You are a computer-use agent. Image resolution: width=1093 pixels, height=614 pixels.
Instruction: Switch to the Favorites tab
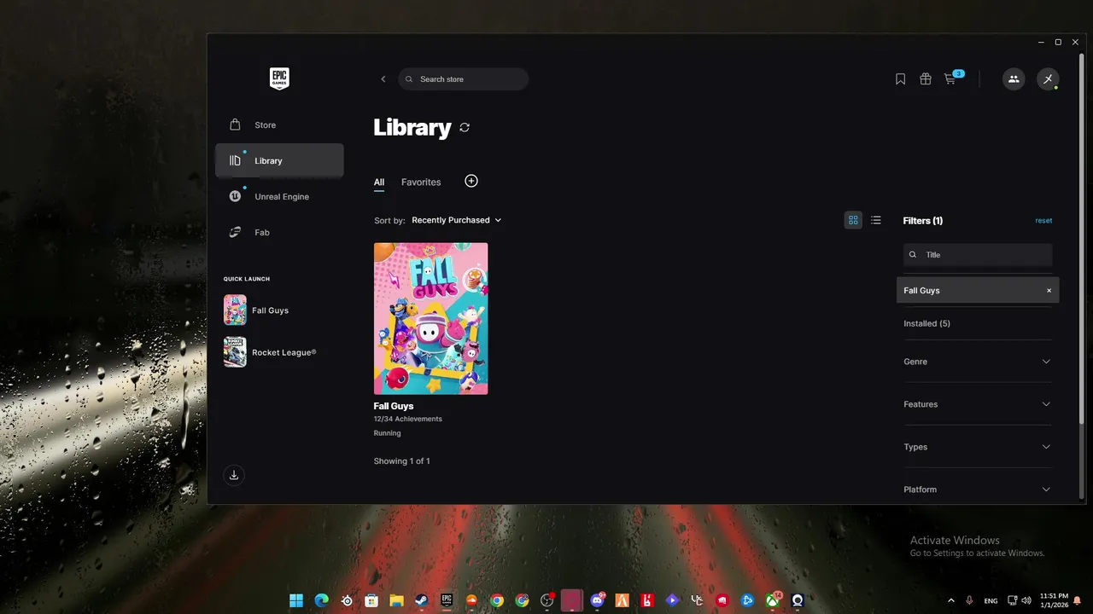coord(421,182)
